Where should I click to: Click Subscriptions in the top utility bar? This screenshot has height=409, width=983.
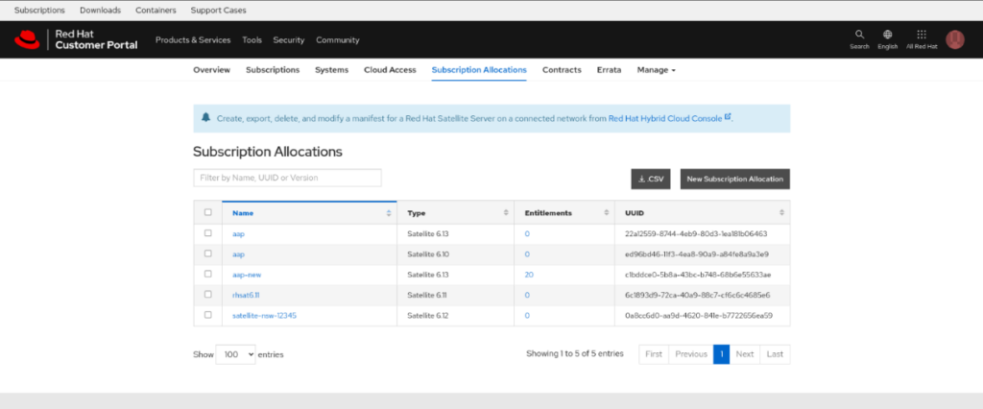39,10
